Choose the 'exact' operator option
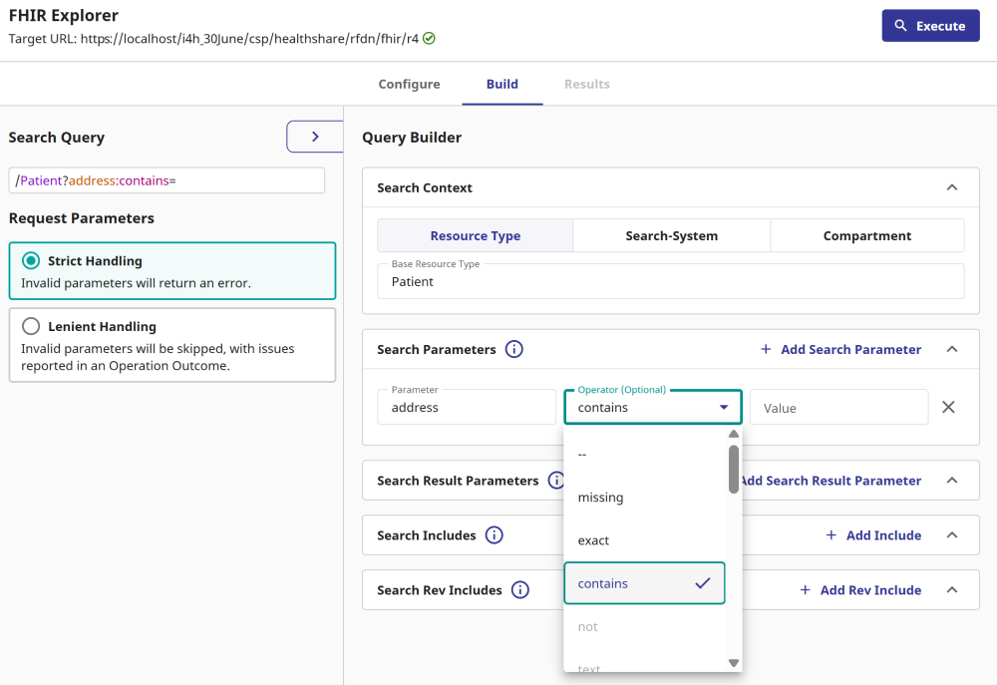This screenshot has width=997, height=685. 644,540
